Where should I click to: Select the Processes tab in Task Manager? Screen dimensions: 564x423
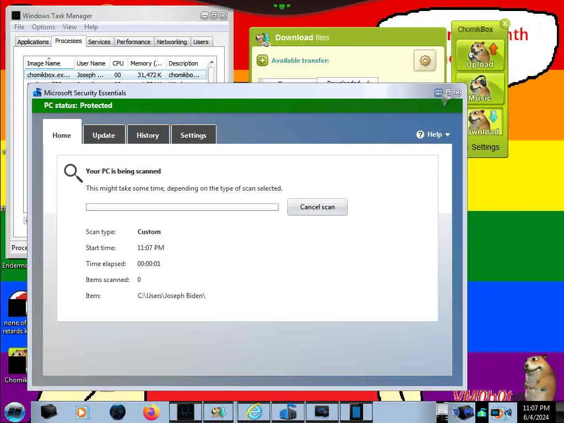[x=68, y=41]
